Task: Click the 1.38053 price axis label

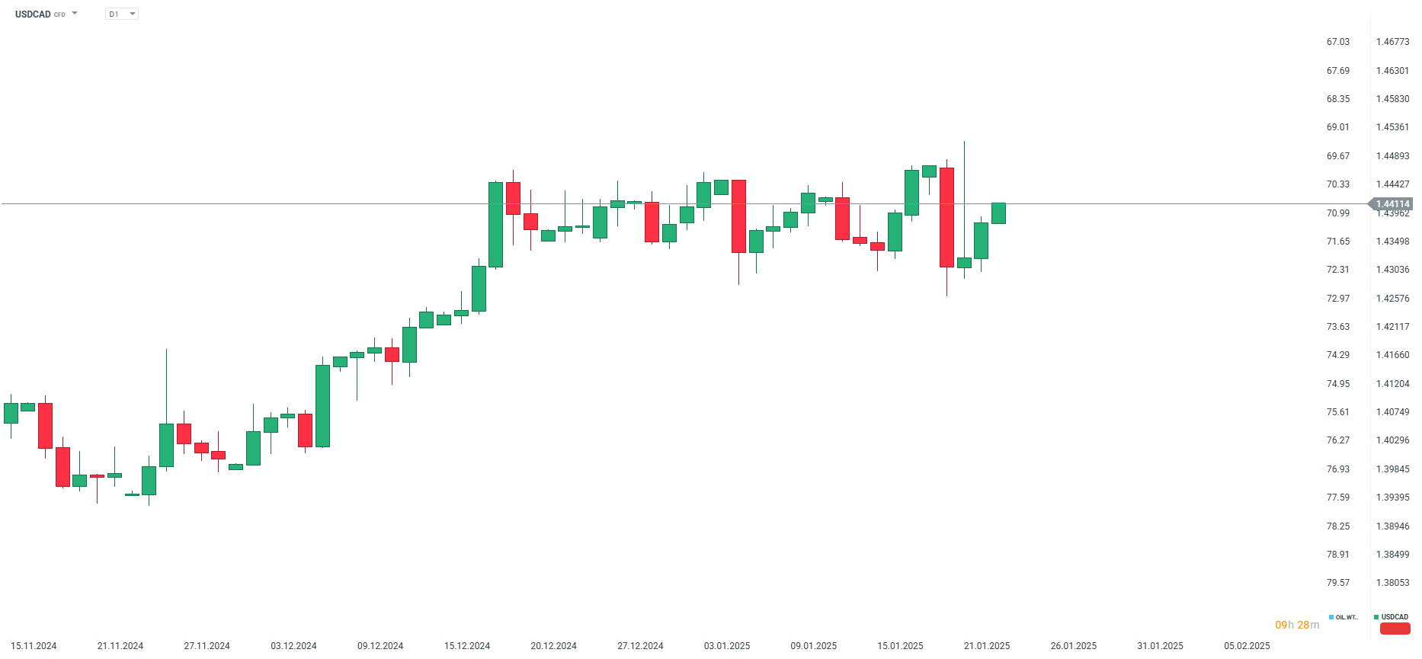Action: [1392, 583]
